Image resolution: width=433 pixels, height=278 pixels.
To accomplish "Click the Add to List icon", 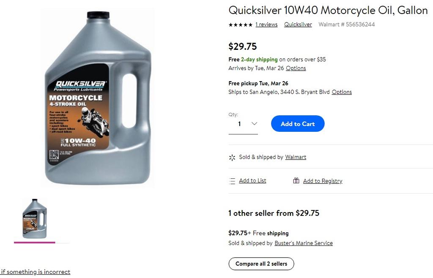I will click(x=232, y=181).
